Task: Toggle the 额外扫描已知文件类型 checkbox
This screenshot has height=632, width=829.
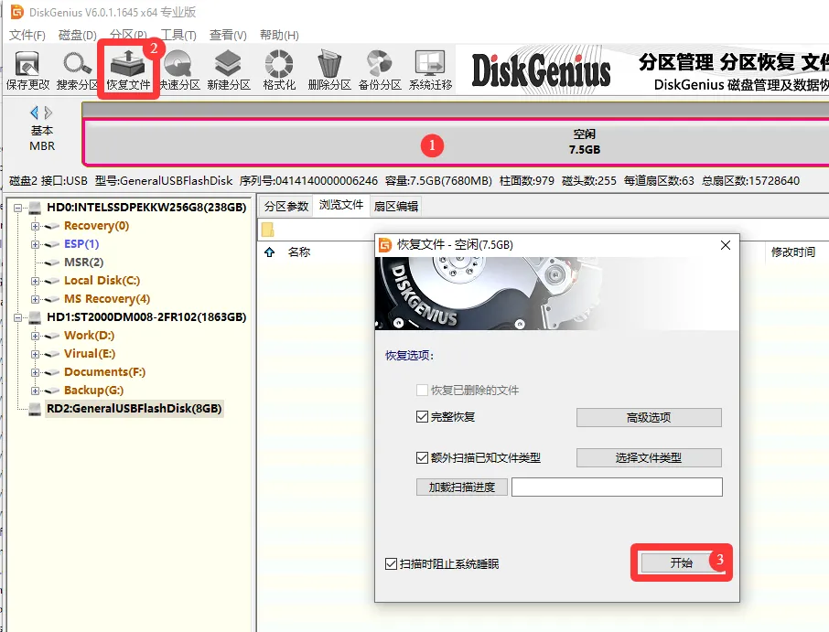Action: coord(422,457)
